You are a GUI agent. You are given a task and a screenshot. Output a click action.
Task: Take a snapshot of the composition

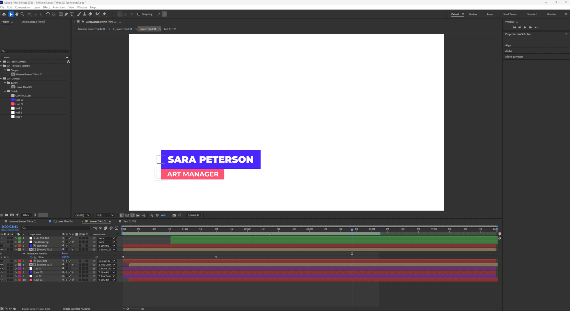174,215
